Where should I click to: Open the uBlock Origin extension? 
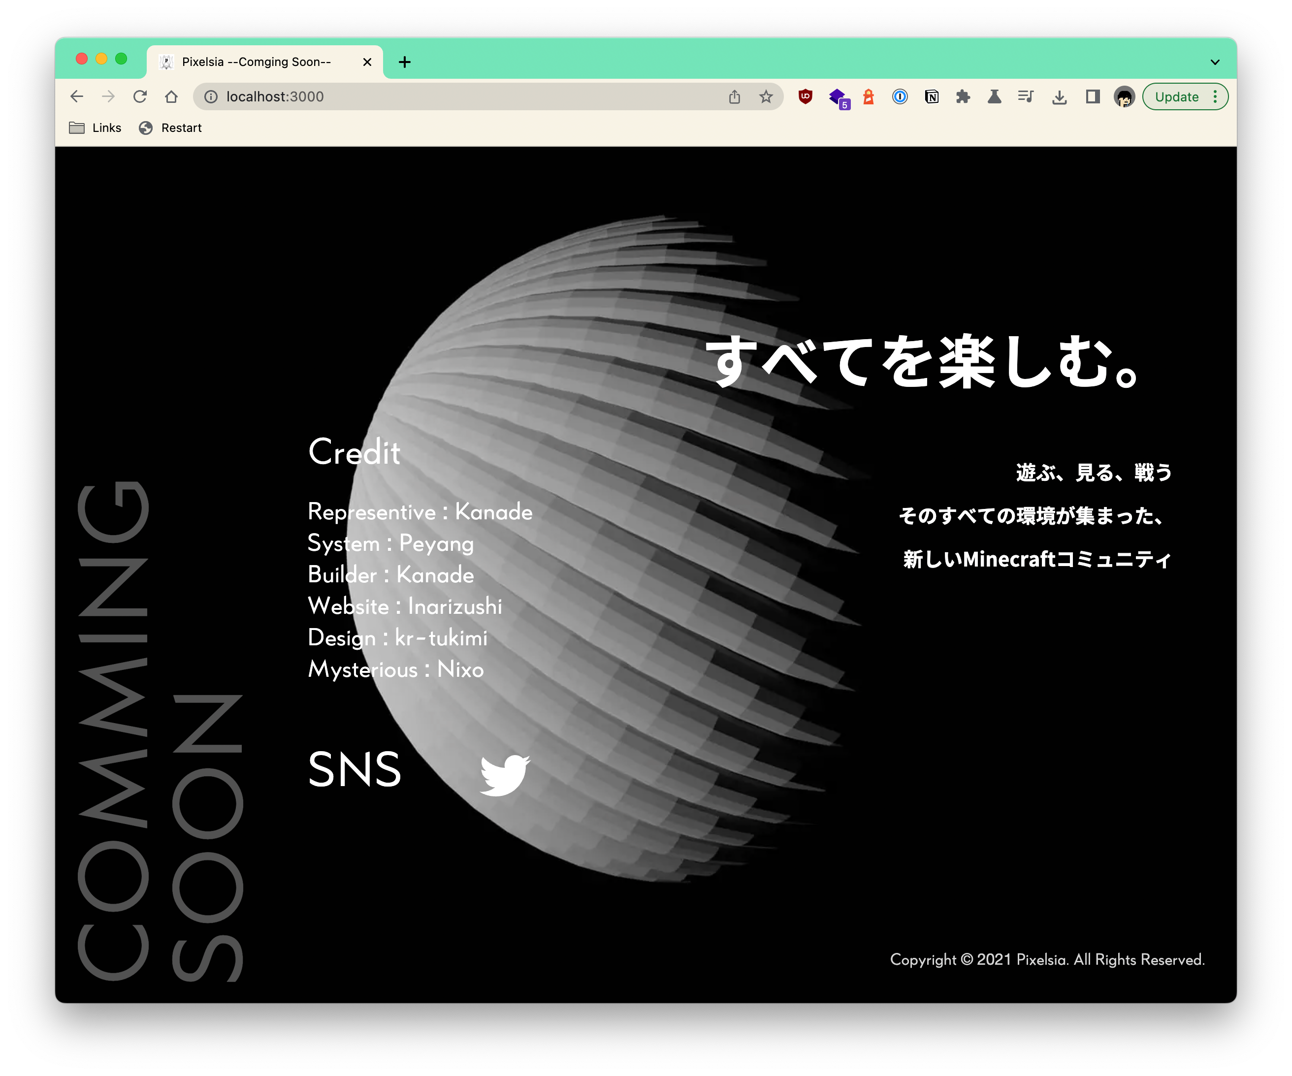(806, 96)
